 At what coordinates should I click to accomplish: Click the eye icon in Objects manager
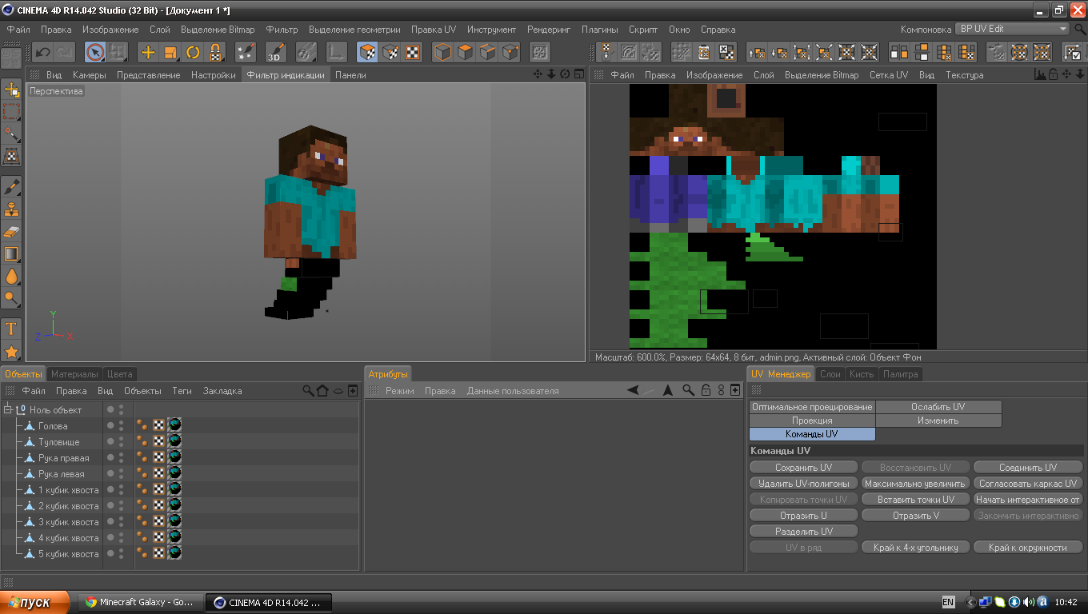pyautogui.click(x=338, y=391)
